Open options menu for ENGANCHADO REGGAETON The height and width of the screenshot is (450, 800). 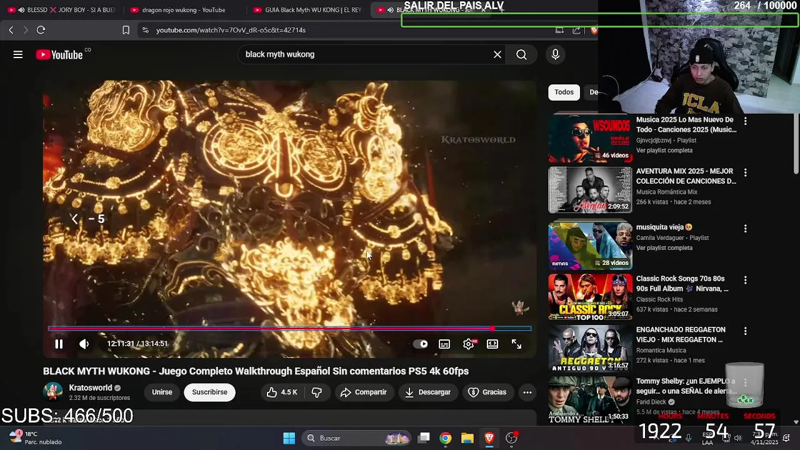(x=745, y=331)
